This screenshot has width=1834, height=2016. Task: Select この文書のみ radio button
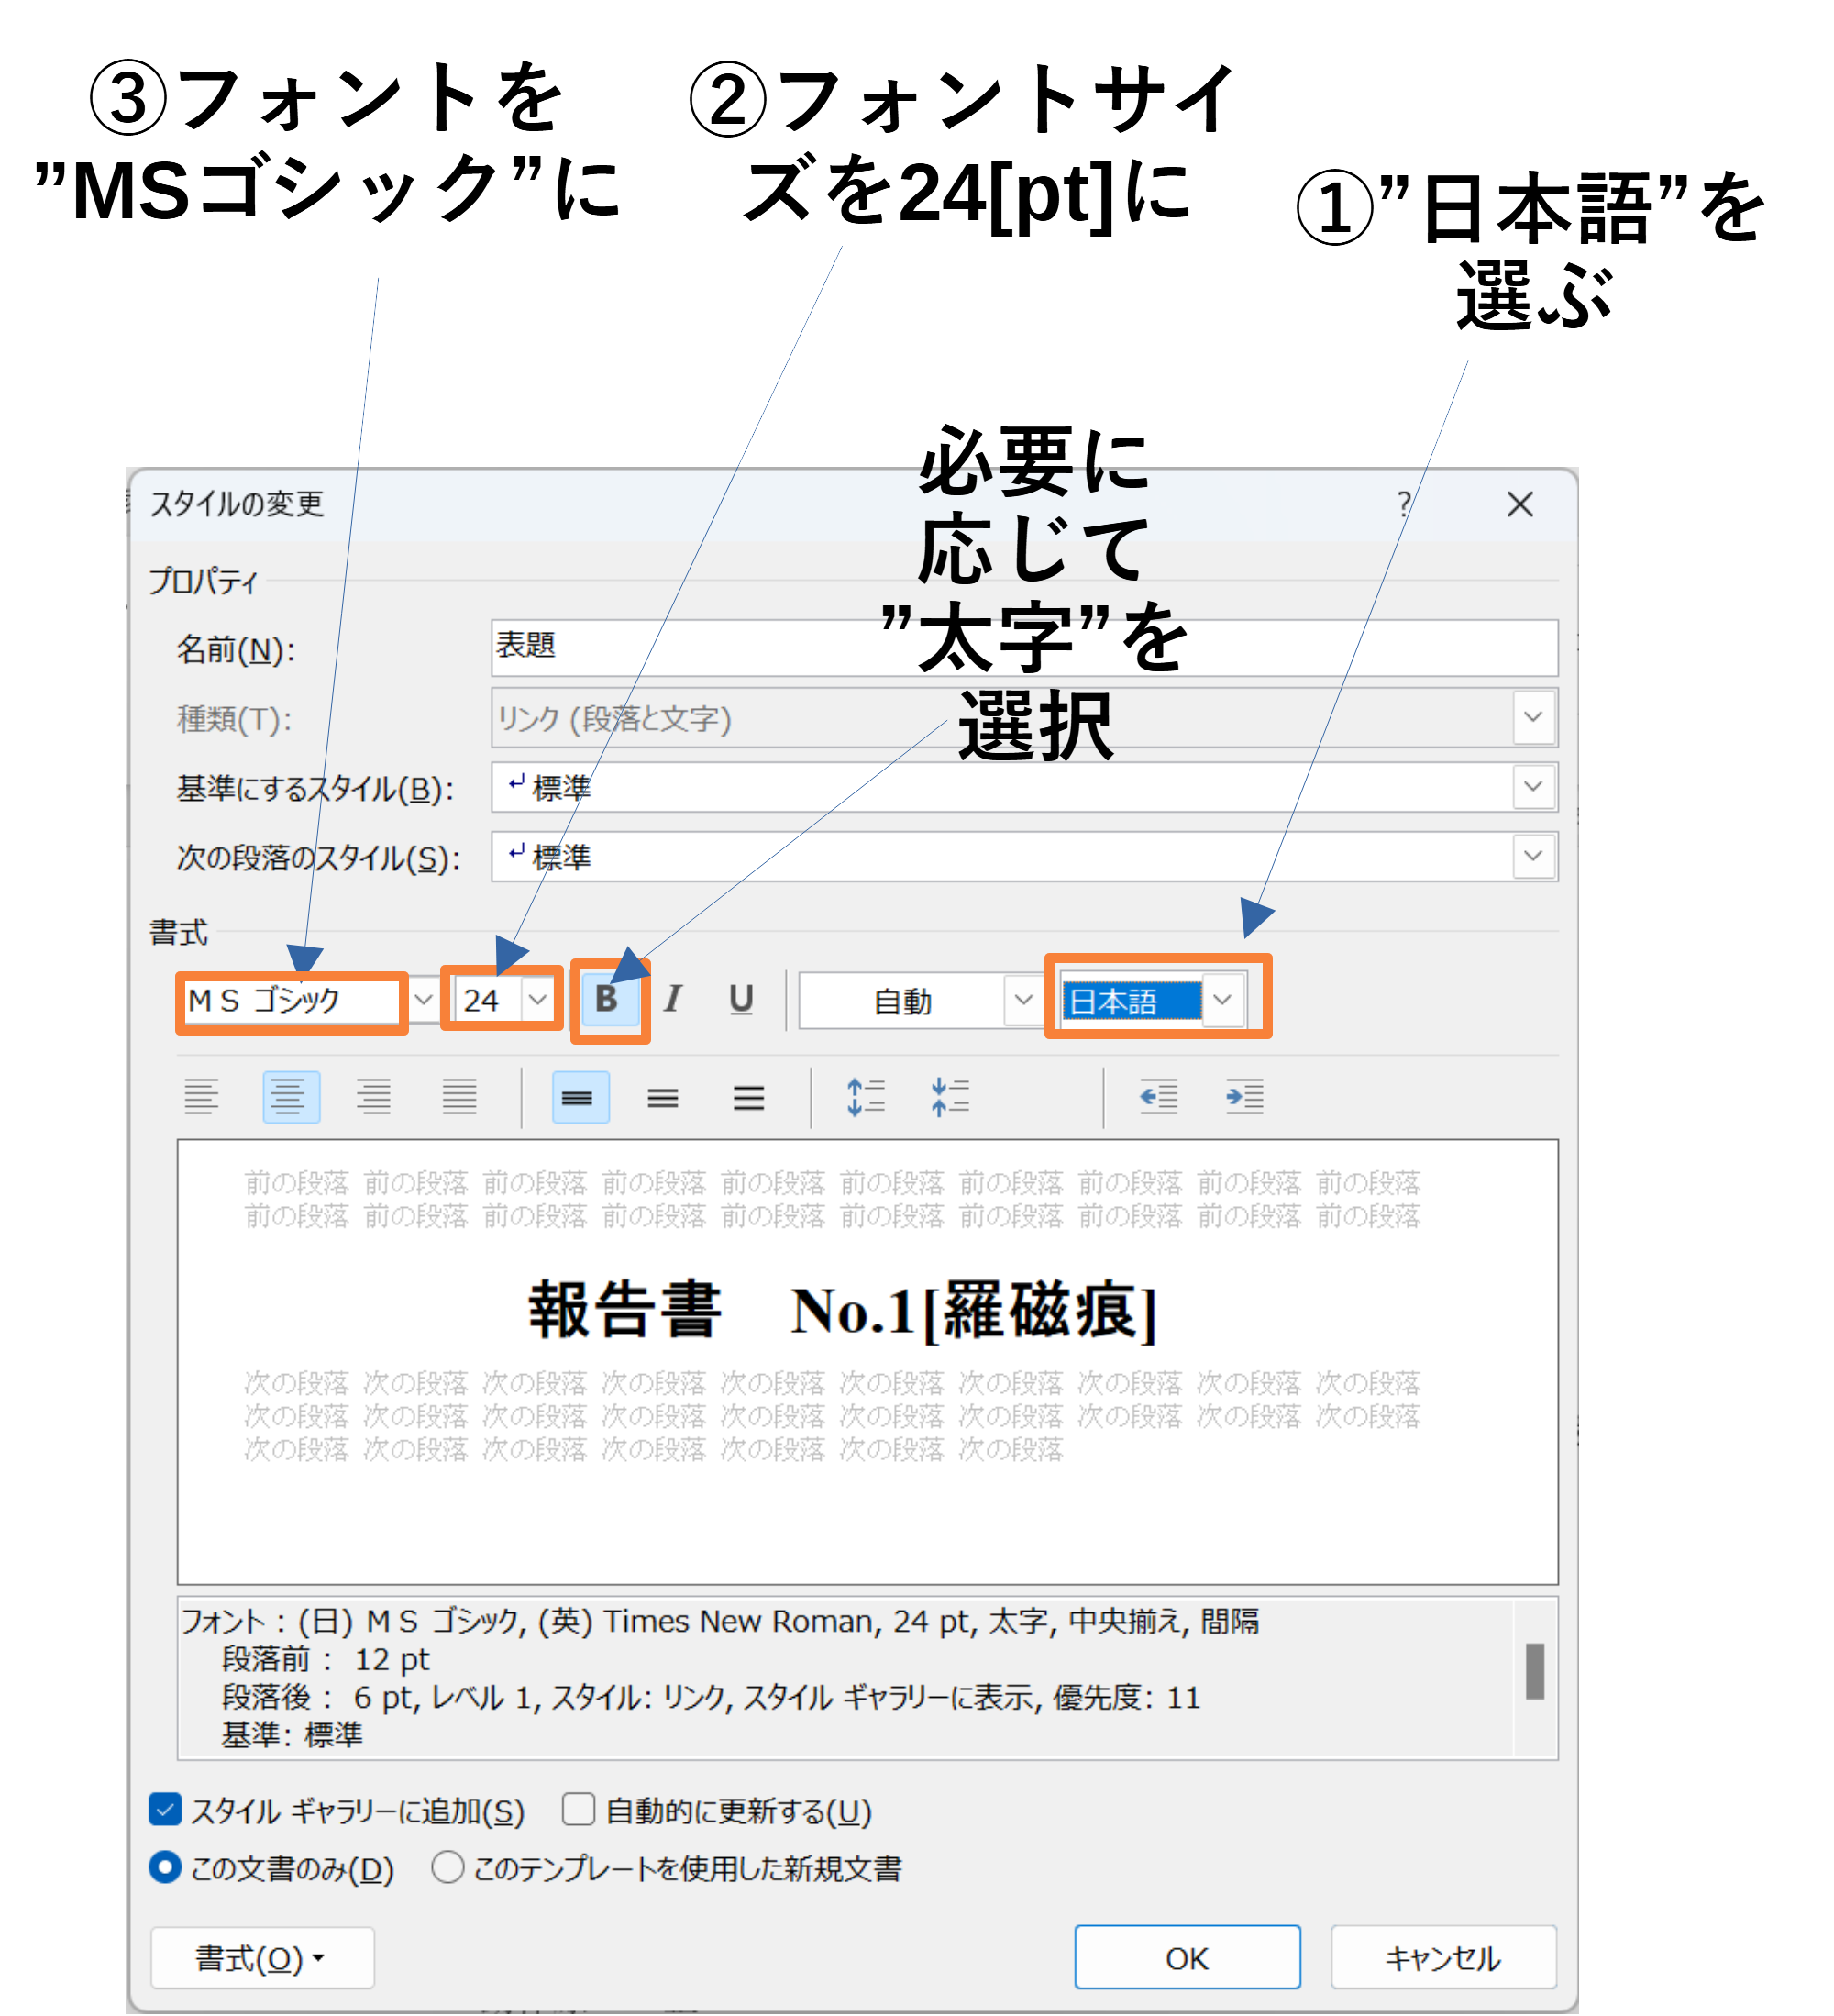(165, 1868)
